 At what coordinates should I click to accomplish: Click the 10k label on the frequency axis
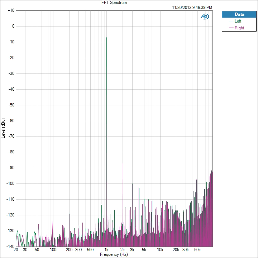[160, 250]
